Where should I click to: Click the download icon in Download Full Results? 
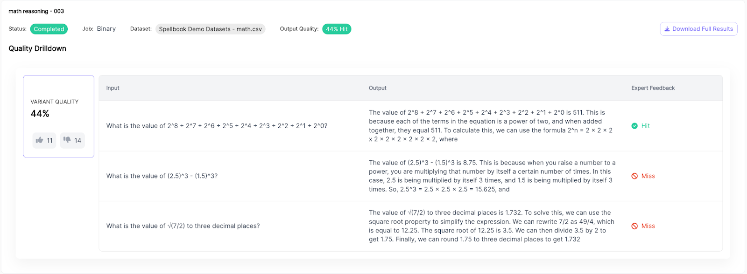[x=667, y=29]
